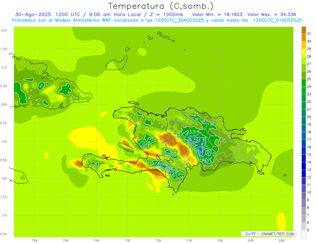Click the "23.5" contour label on the map
The height and width of the screenshot is (244, 316).
(191, 132)
